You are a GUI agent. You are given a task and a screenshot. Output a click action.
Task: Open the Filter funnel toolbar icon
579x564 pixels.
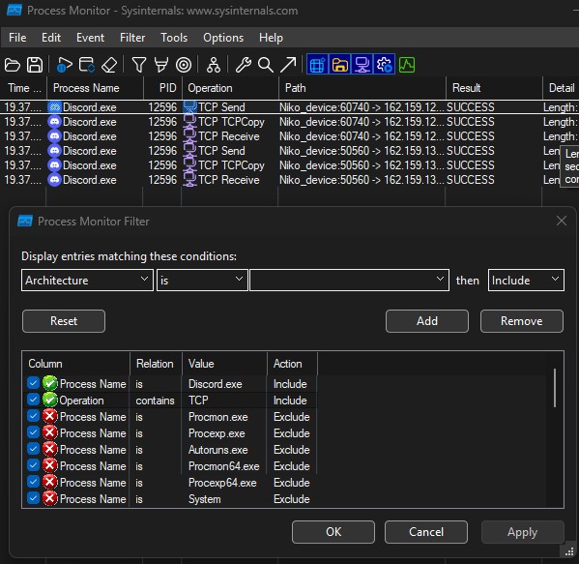139,65
